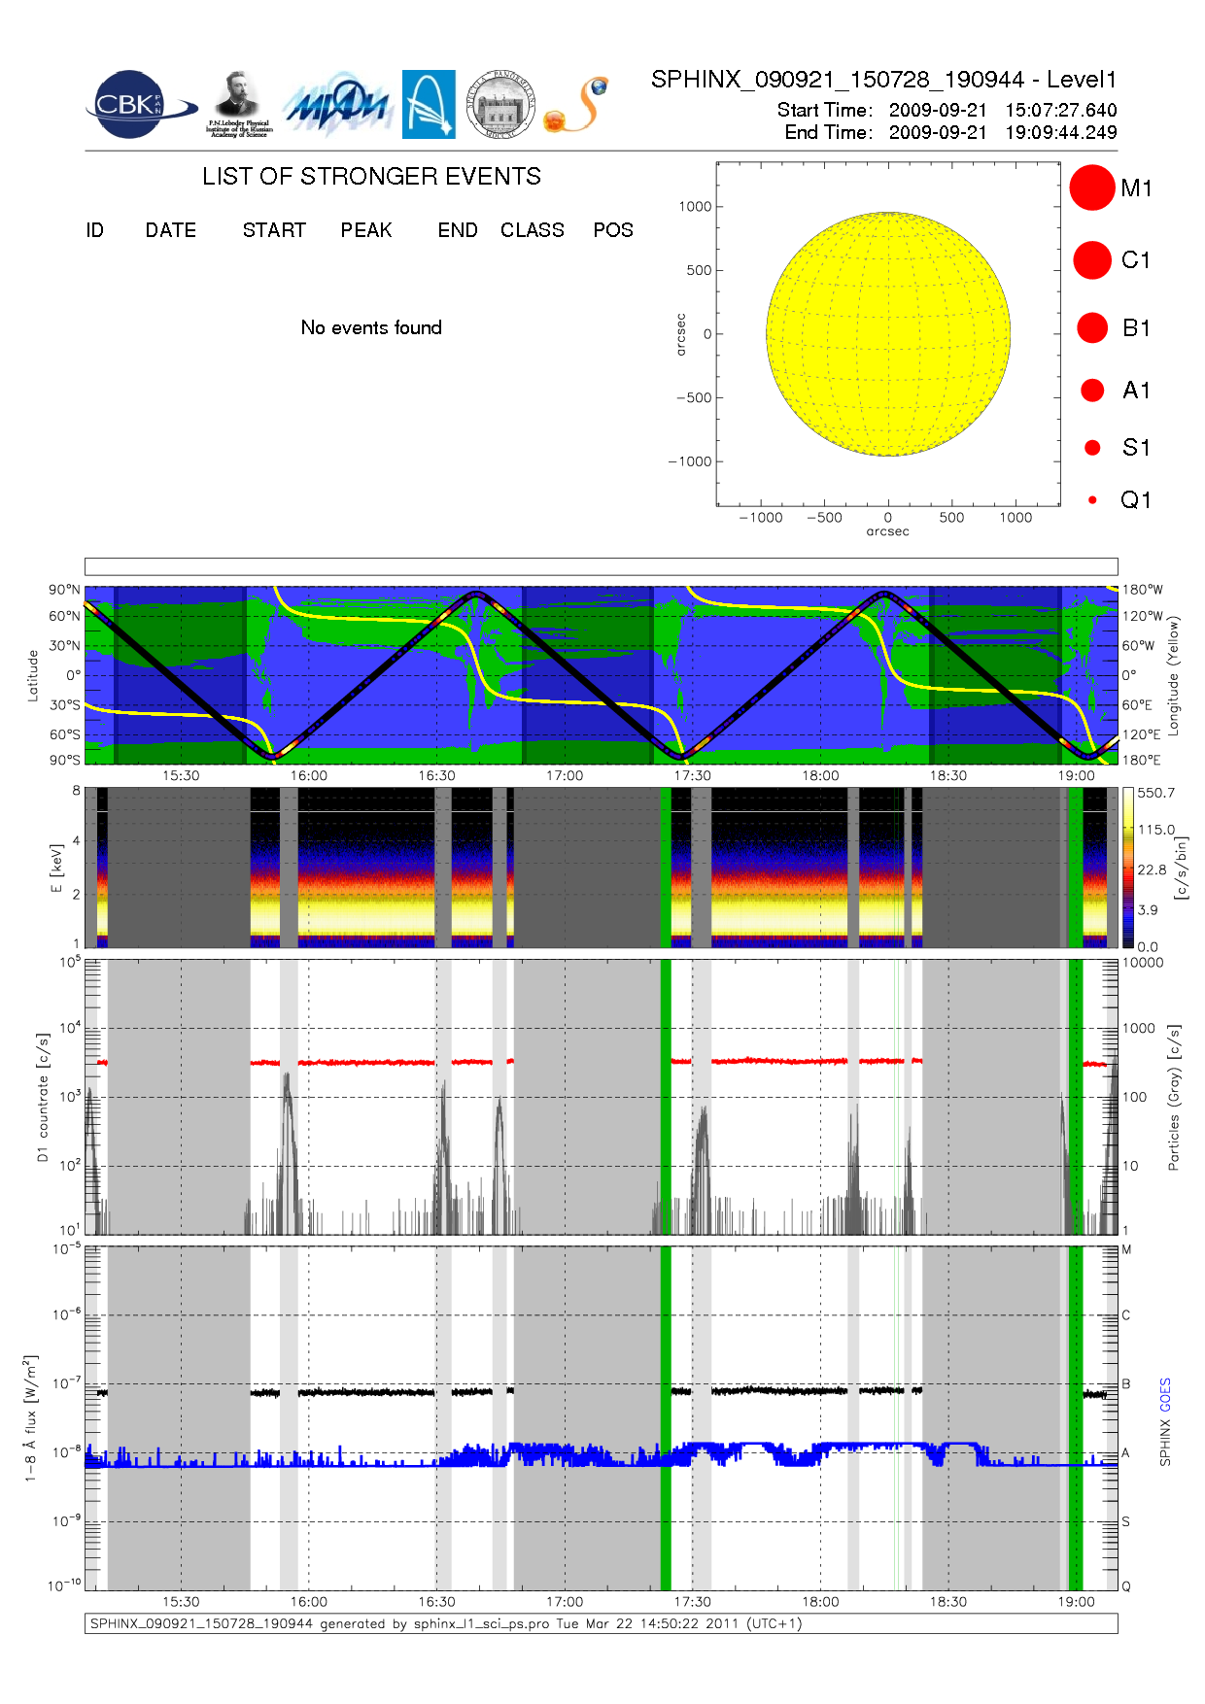Click the yellow solar disk image

888,334
